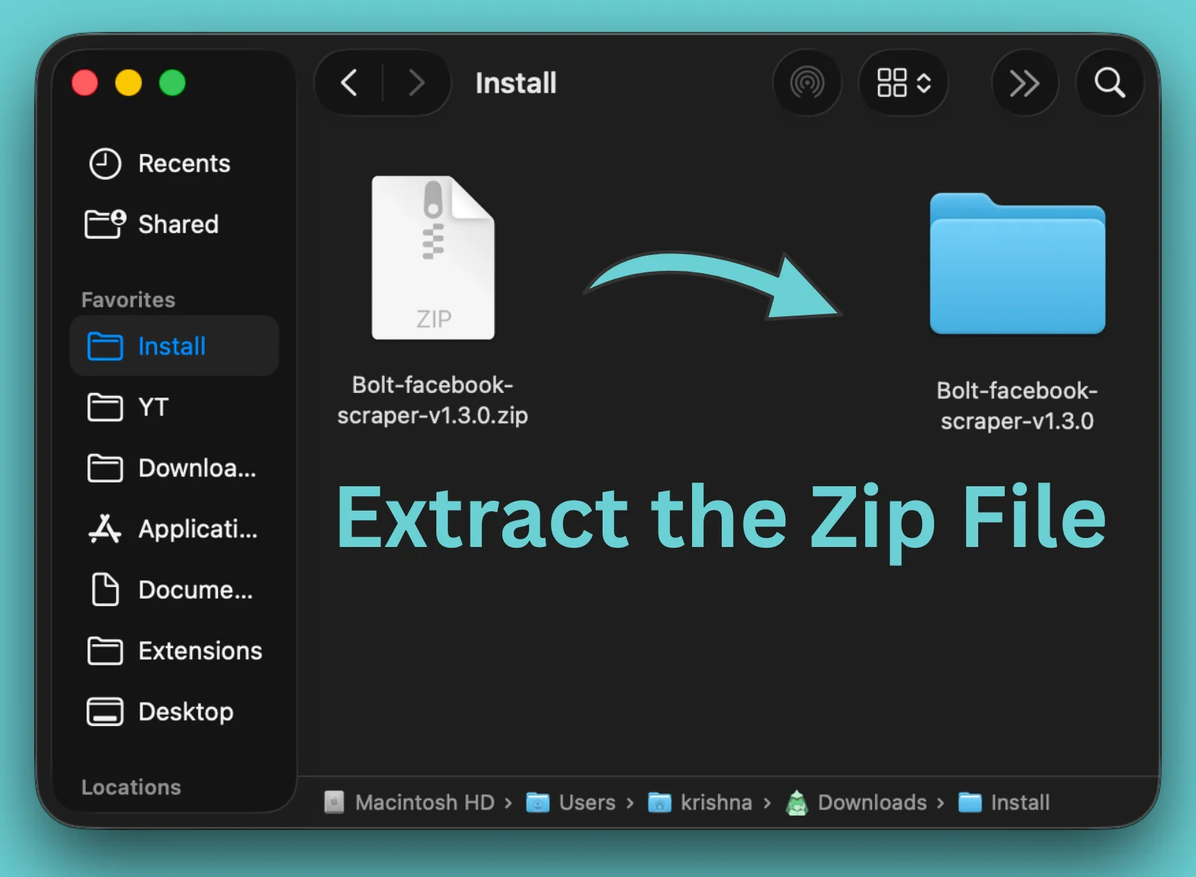
Task: Select the blue Bolt-facebook-scraper-v1.3.0 folder icon
Action: [x=1018, y=263]
